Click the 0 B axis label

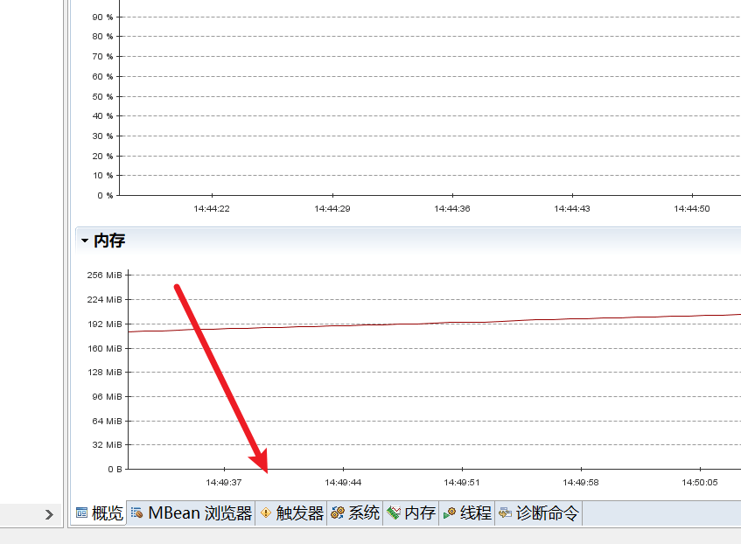pos(115,470)
